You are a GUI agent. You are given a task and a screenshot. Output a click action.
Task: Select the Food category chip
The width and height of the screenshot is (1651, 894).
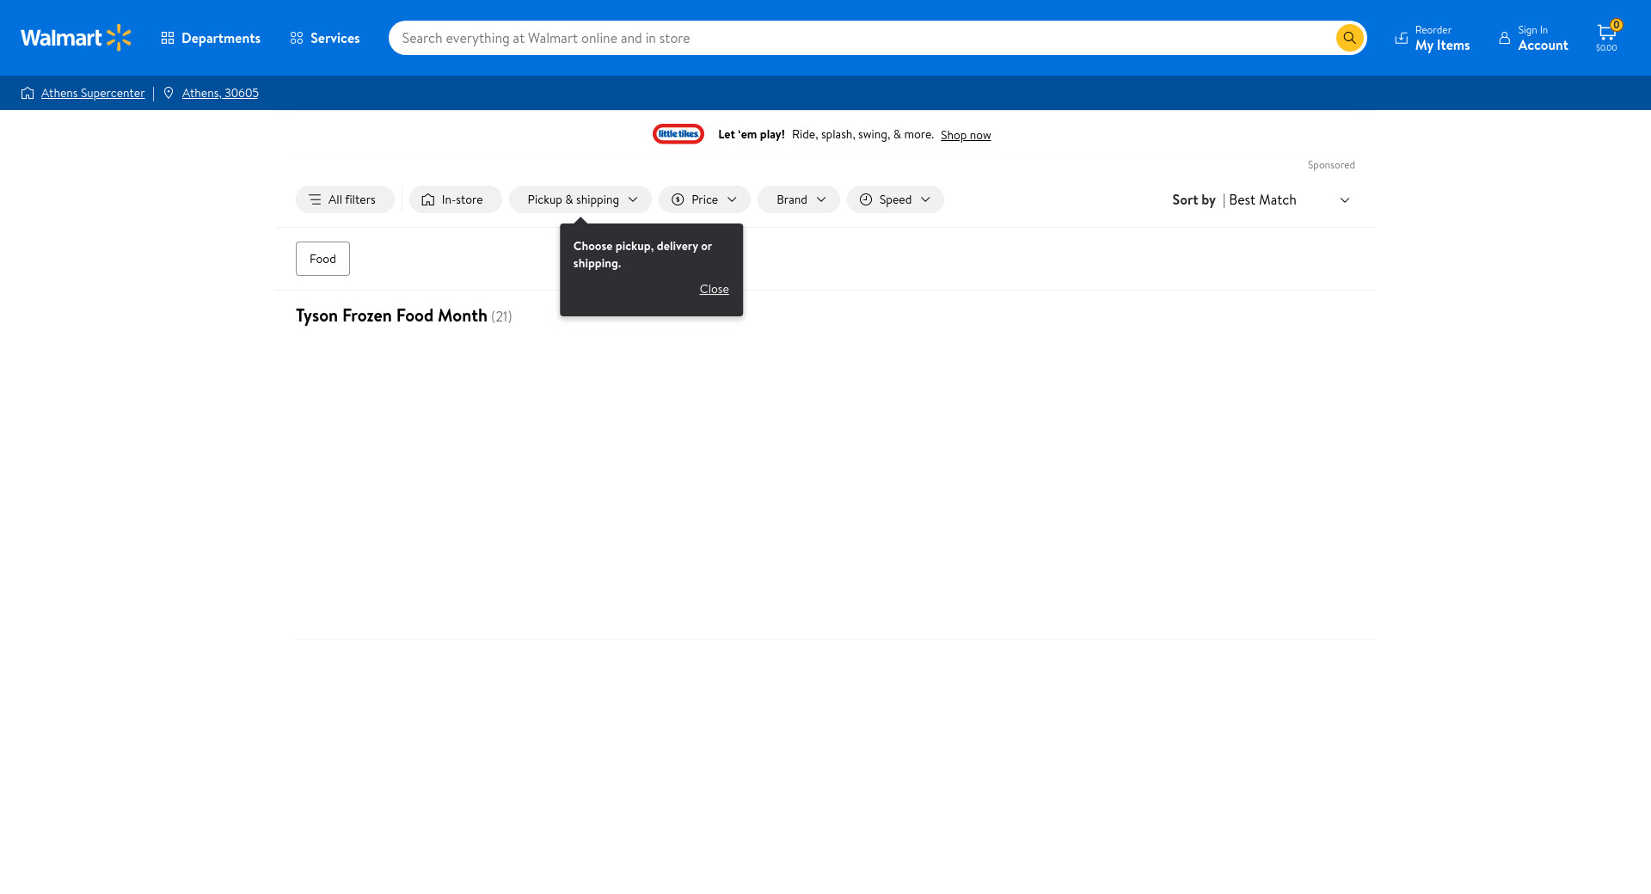click(322, 259)
